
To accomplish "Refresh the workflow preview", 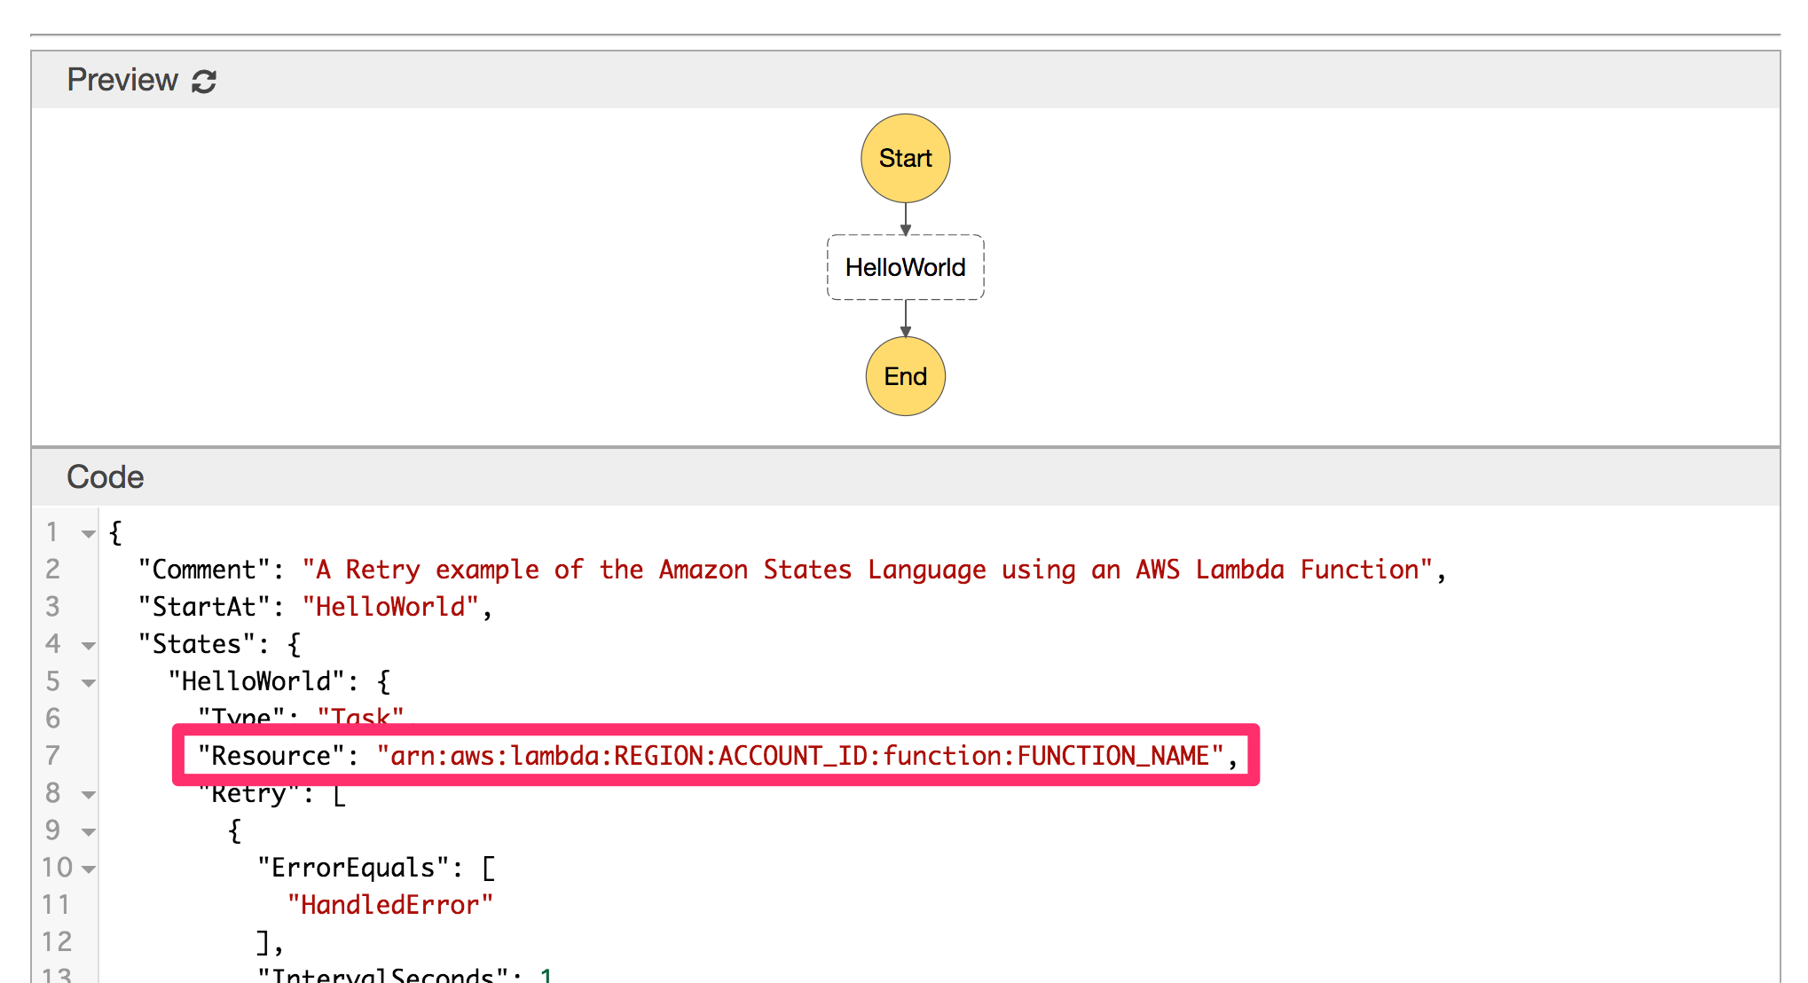I will 203,81.
